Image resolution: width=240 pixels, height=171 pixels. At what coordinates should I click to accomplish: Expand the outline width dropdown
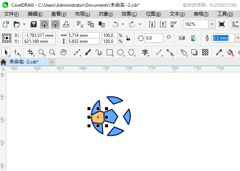tap(237, 38)
